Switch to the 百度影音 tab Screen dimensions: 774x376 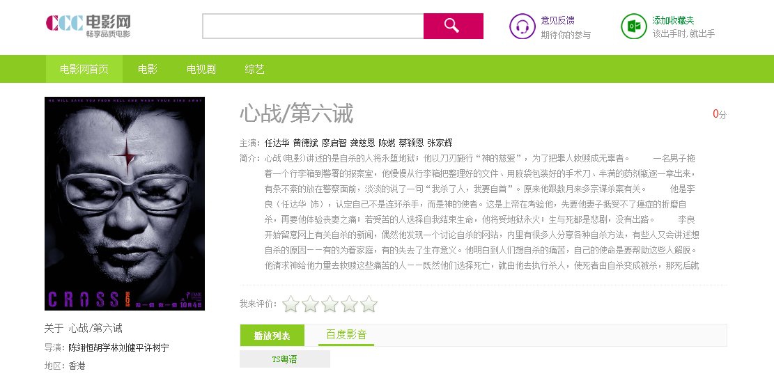point(346,335)
